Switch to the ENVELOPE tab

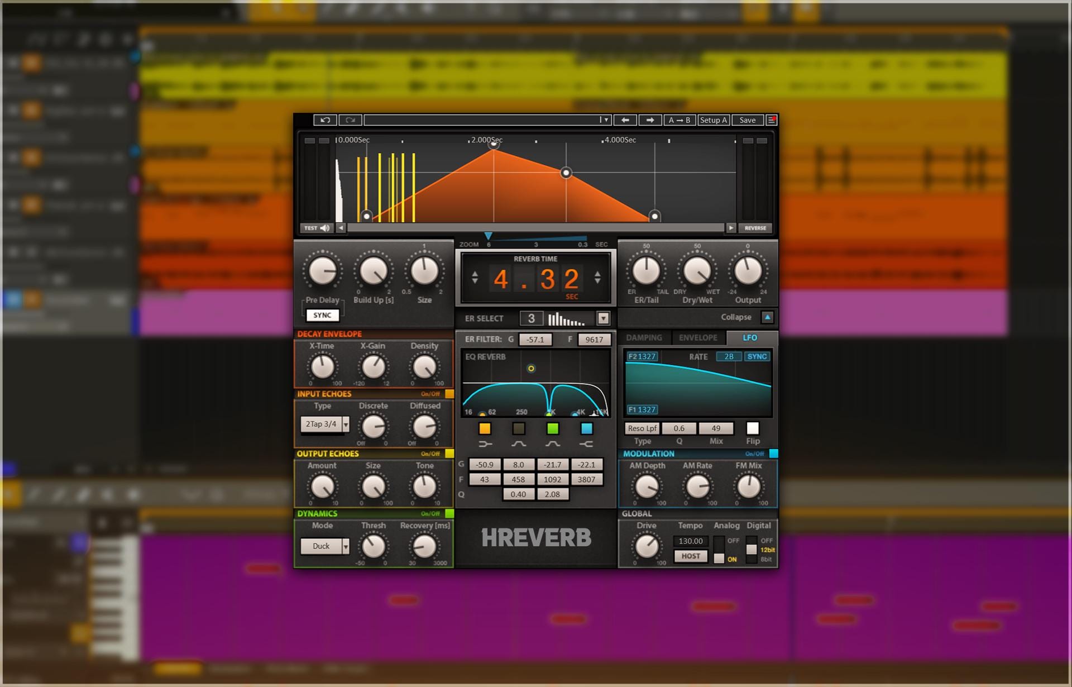pyautogui.click(x=698, y=338)
